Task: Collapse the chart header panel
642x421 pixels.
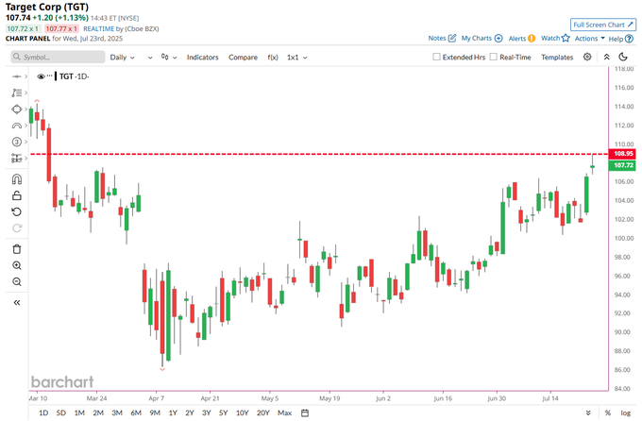Action: [x=607, y=57]
